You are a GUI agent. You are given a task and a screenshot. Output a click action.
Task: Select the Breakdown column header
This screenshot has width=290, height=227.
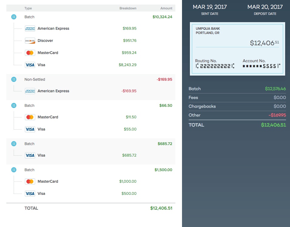[x=128, y=8]
